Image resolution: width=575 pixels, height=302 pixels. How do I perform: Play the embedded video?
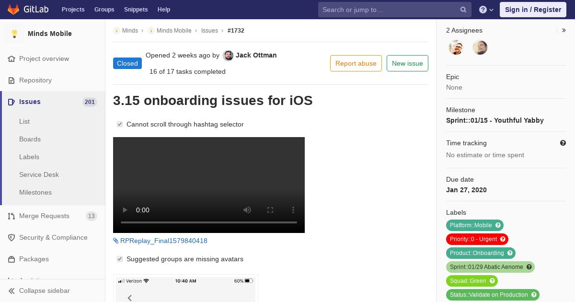125,210
